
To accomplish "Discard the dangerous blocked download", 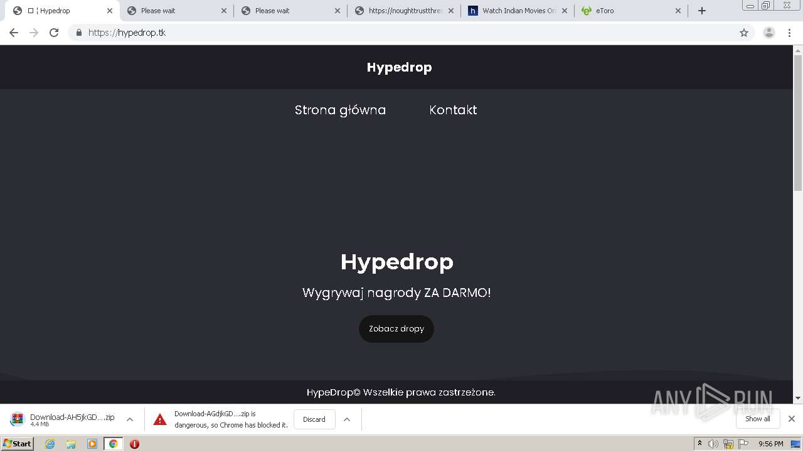I will click(314, 419).
